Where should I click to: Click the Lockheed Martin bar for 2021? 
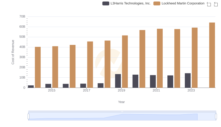(160, 58)
